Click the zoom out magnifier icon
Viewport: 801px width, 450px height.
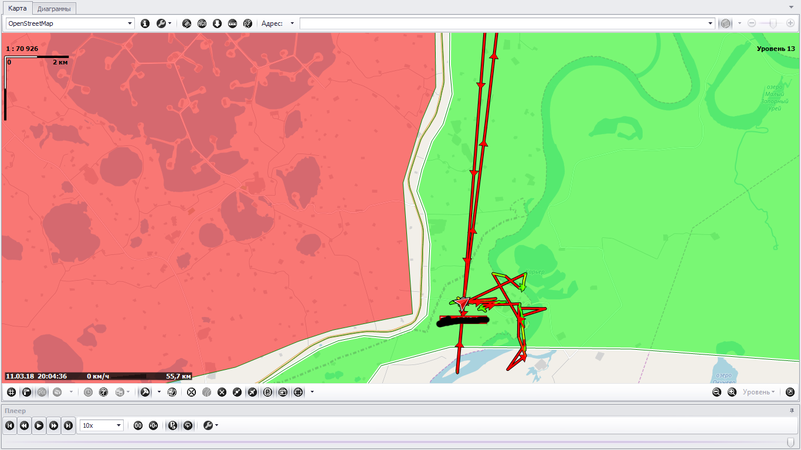(717, 392)
